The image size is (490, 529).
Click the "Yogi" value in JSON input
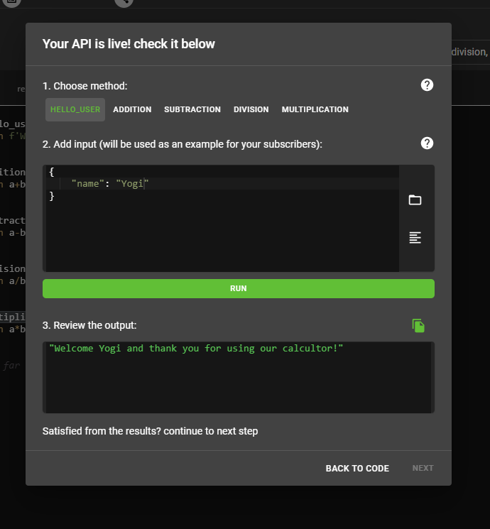point(132,184)
